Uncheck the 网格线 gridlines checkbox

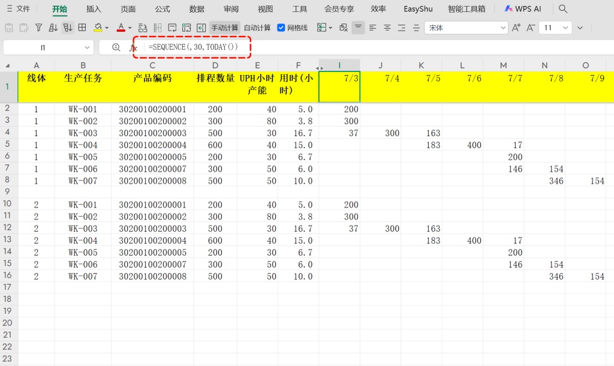tap(281, 28)
